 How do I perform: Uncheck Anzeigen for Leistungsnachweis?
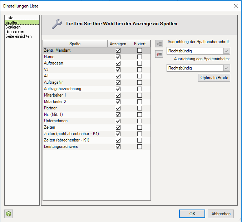[118, 146]
